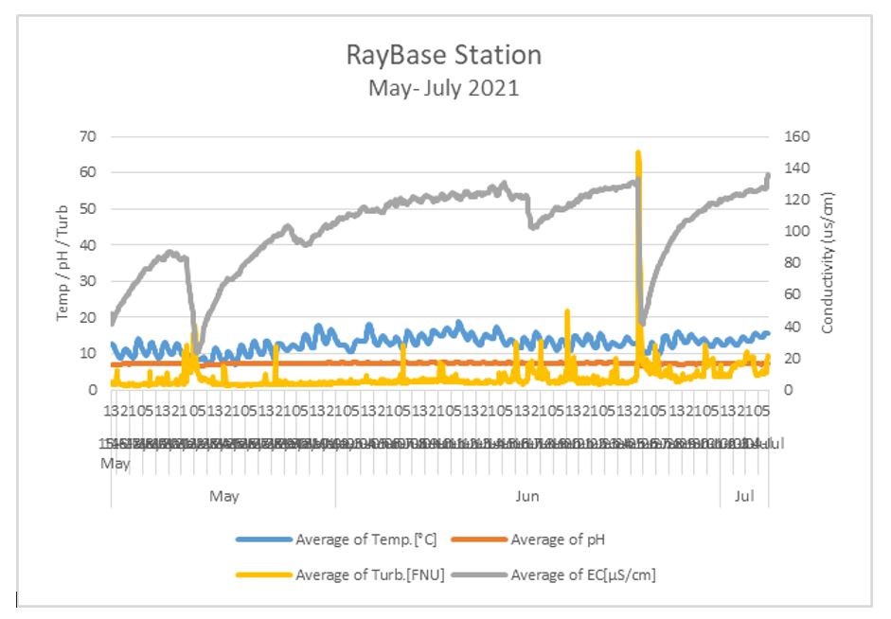Click the Jul month label on x-axis
Screen dimensions: 891x619
pos(745,496)
